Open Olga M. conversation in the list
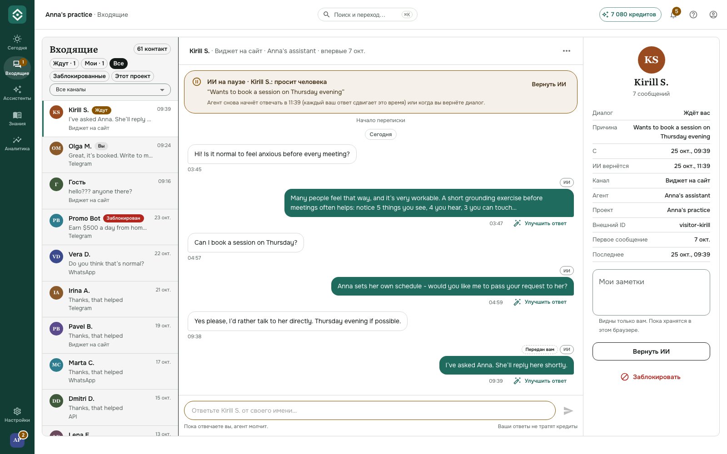Viewport: 727px width, 454px height. click(x=110, y=155)
